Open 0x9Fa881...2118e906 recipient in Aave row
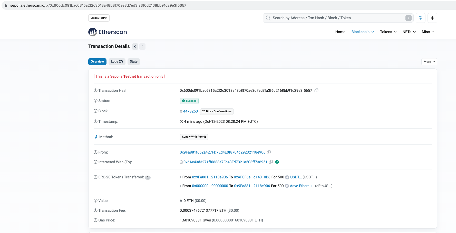This screenshot has height=233, width=456. [x=252, y=186]
